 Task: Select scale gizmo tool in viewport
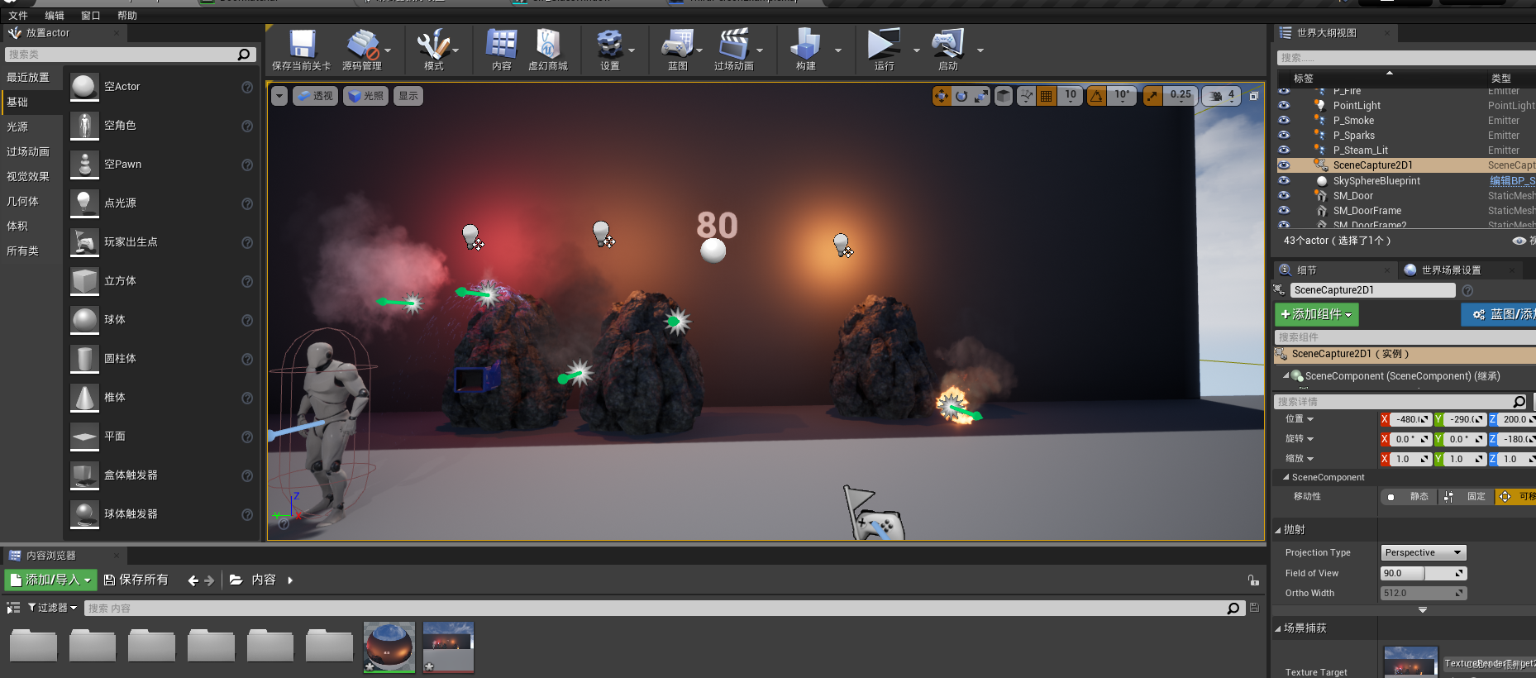[x=981, y=96]
